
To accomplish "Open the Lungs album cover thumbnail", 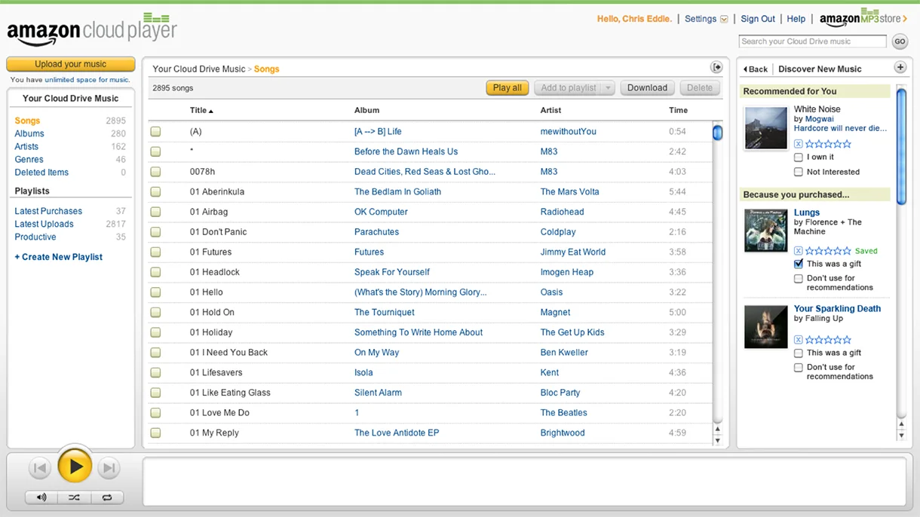I will (x=765, y=231).
